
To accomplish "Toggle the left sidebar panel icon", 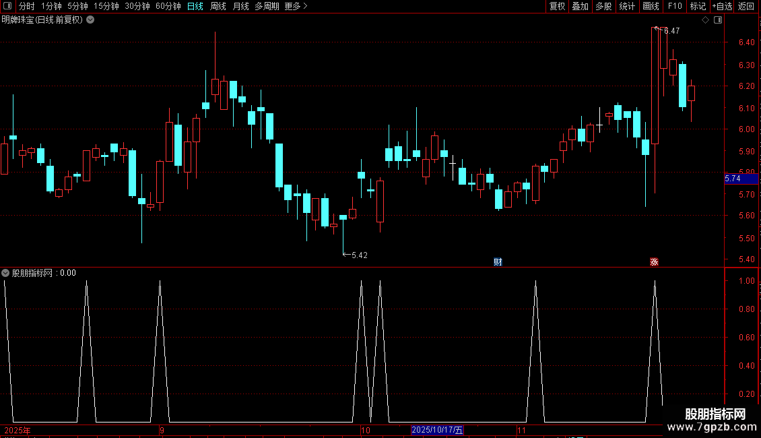I will coord(7,6).
